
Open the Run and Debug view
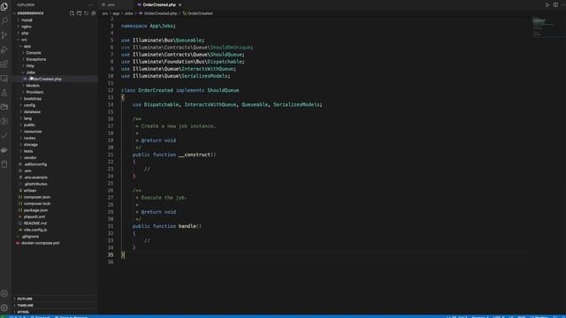point(4,49)
